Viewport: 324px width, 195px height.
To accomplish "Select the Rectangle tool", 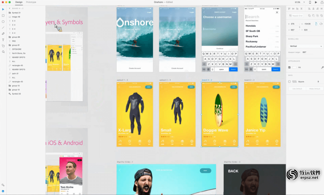I will (3, 15).
